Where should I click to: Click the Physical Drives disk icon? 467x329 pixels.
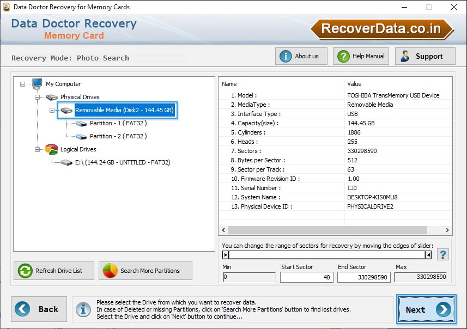52,97
